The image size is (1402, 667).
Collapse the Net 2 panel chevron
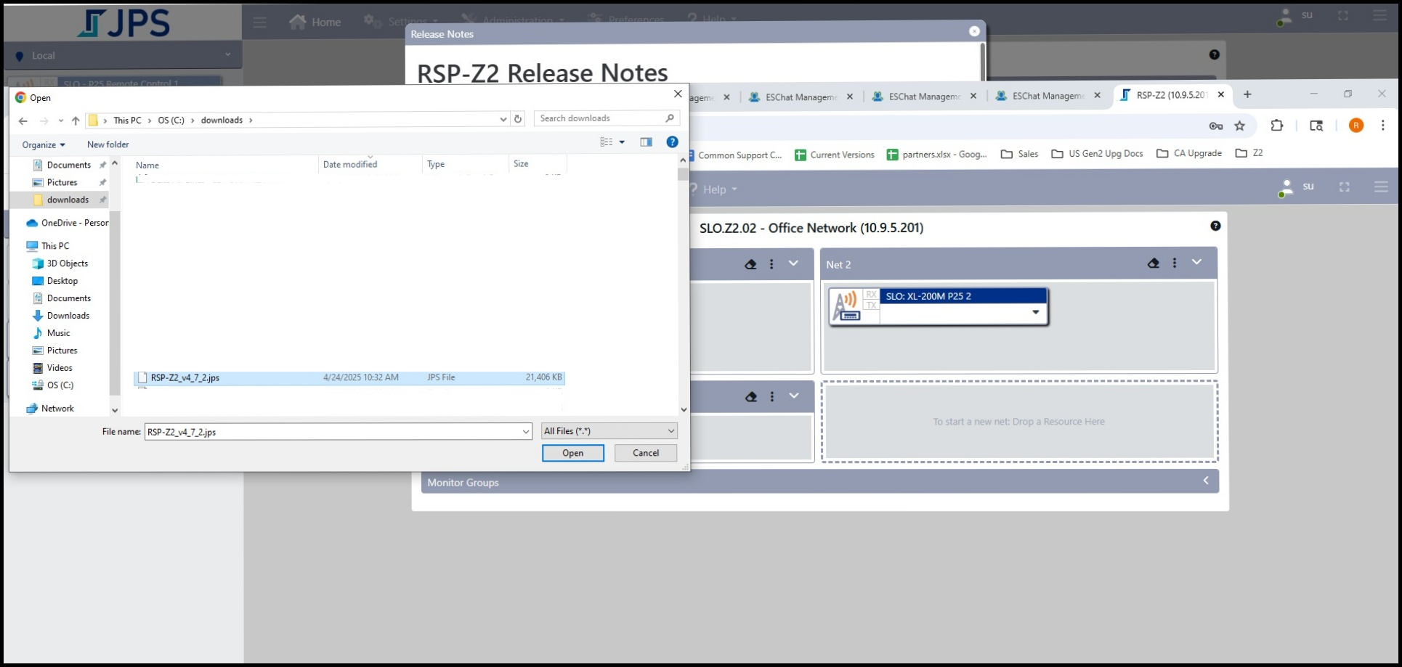1196,262
